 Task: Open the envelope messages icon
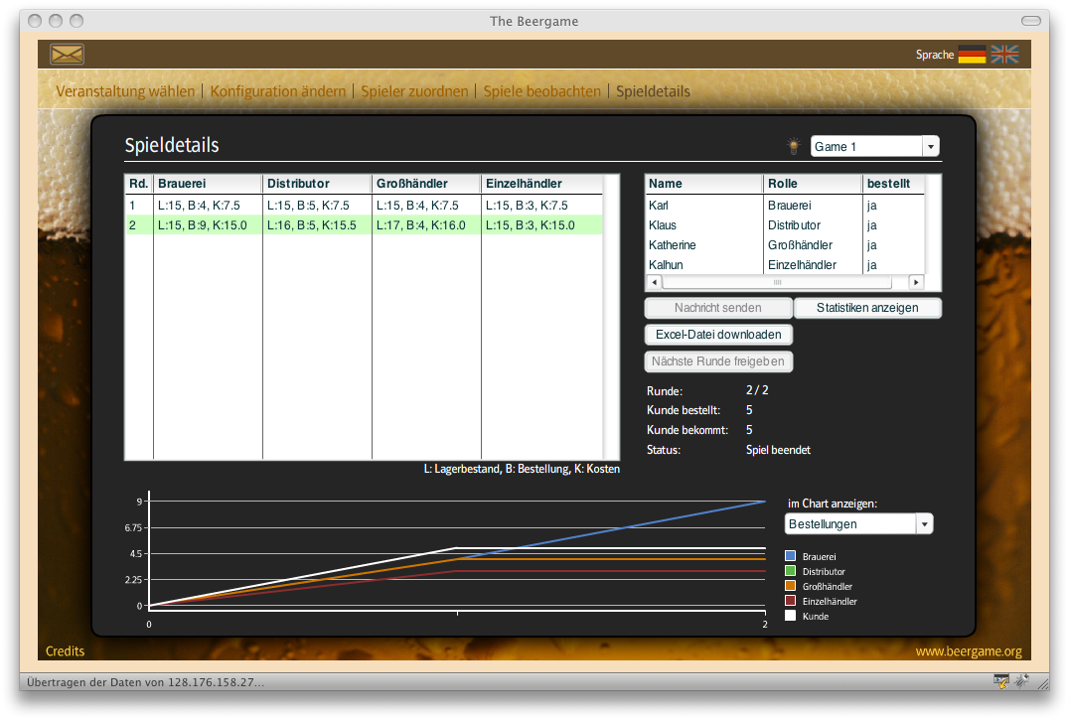point(67,54)
